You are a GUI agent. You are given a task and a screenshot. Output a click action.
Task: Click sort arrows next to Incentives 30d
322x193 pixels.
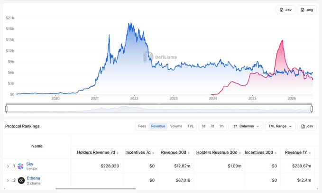276,153
